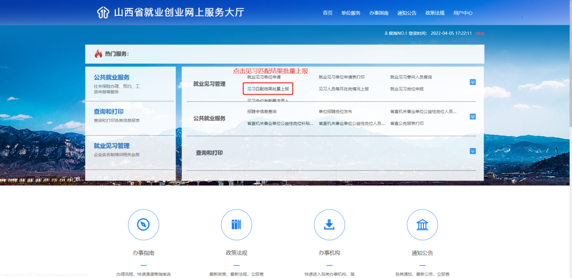Screen dimensions: 572x278
Task: Select the 就业见习管理 category in left sidebar
Action: [x=112, y=146]
